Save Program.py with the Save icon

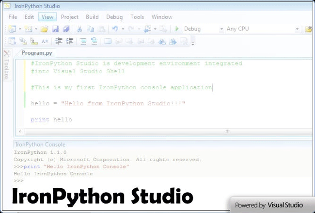(x=55, y=29)
